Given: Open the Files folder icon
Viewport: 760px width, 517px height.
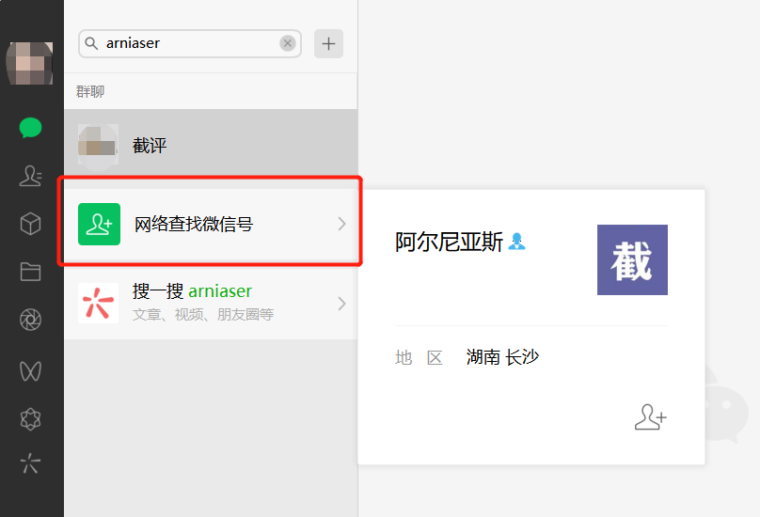Looking at the screenshot, I should coord(30,272).
